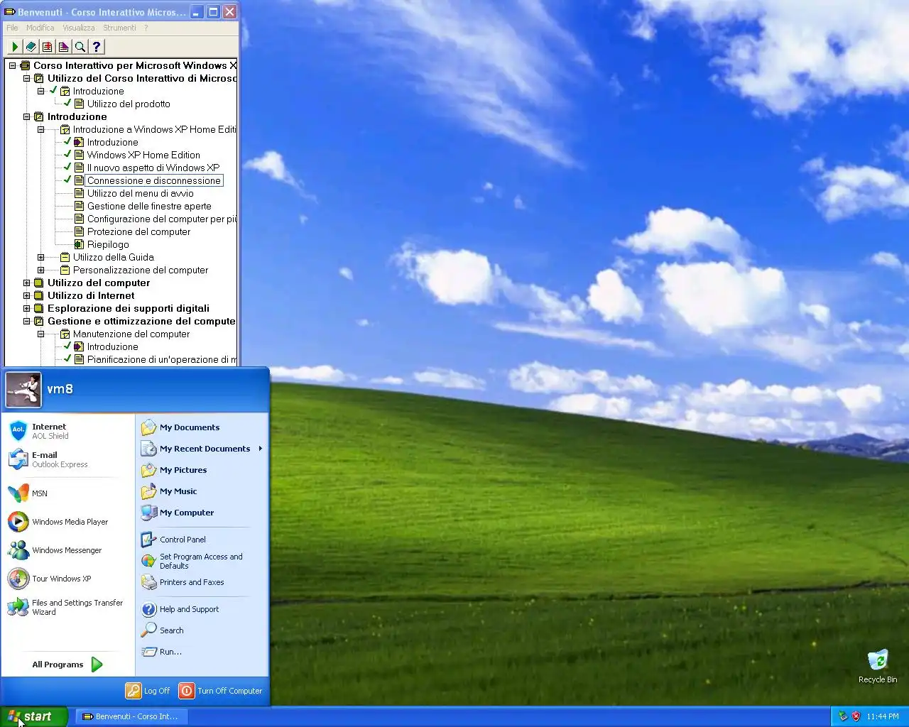Collapse the bold Introduzione section node
Image resolution: width=909 pixels, height=727 pixels.
click(26, 116)
